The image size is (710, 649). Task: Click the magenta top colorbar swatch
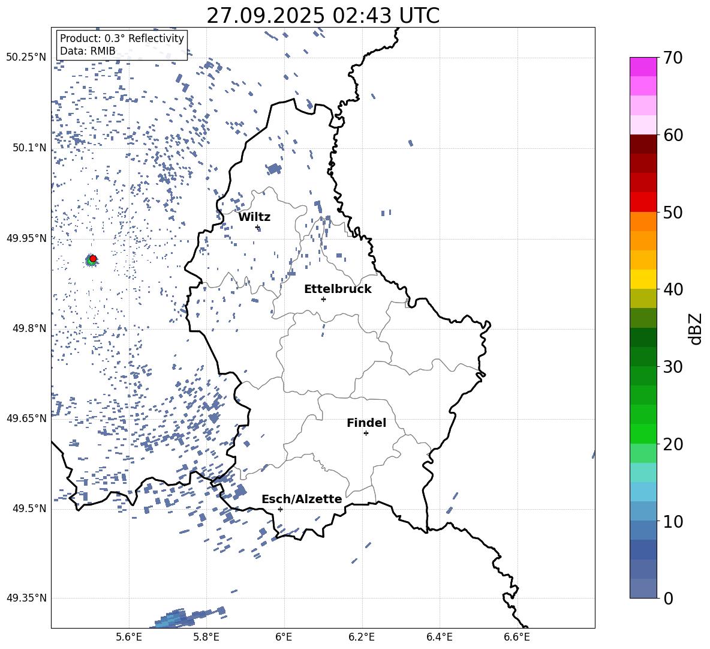coord(643,67)
